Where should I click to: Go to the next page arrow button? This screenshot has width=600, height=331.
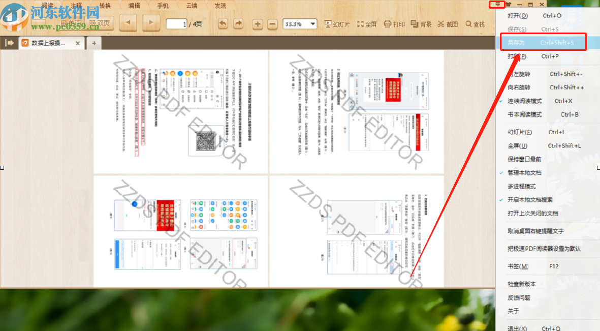(x=151, y=23)
